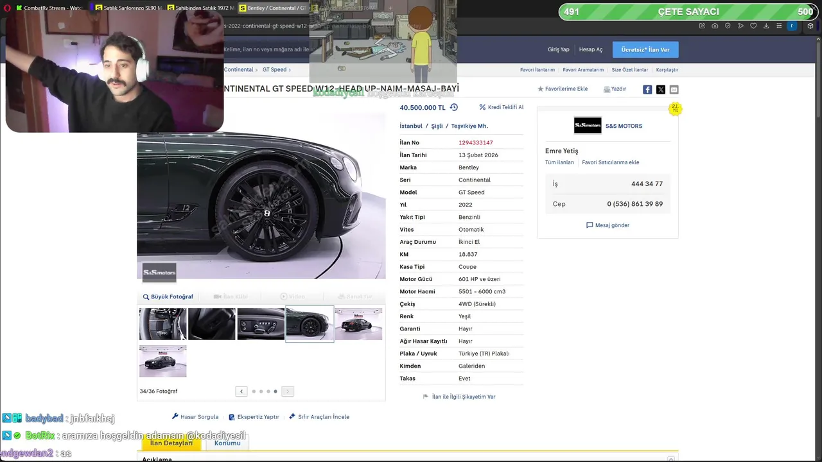Click Kredi Teklifi Al link
This screenshot has width=822, height=462.
tap(502, 107)
